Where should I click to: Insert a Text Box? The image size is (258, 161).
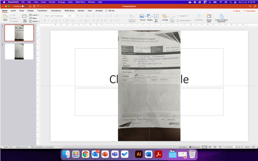coord(156,17)
